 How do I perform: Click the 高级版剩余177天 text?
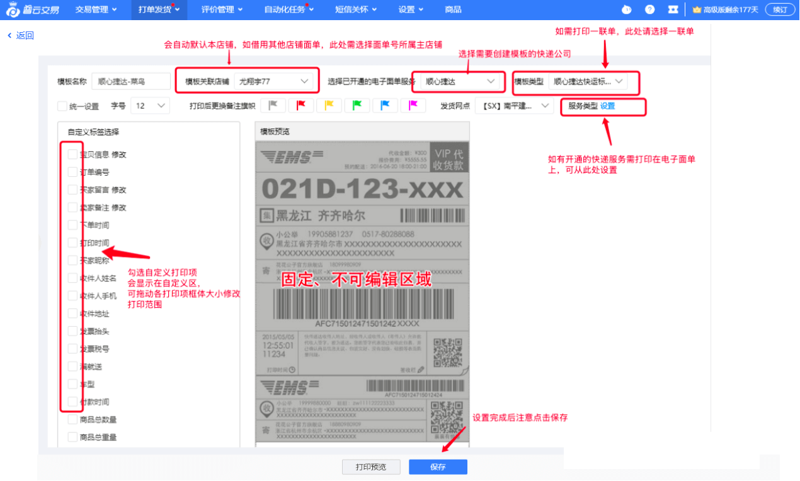pos(731,9)
